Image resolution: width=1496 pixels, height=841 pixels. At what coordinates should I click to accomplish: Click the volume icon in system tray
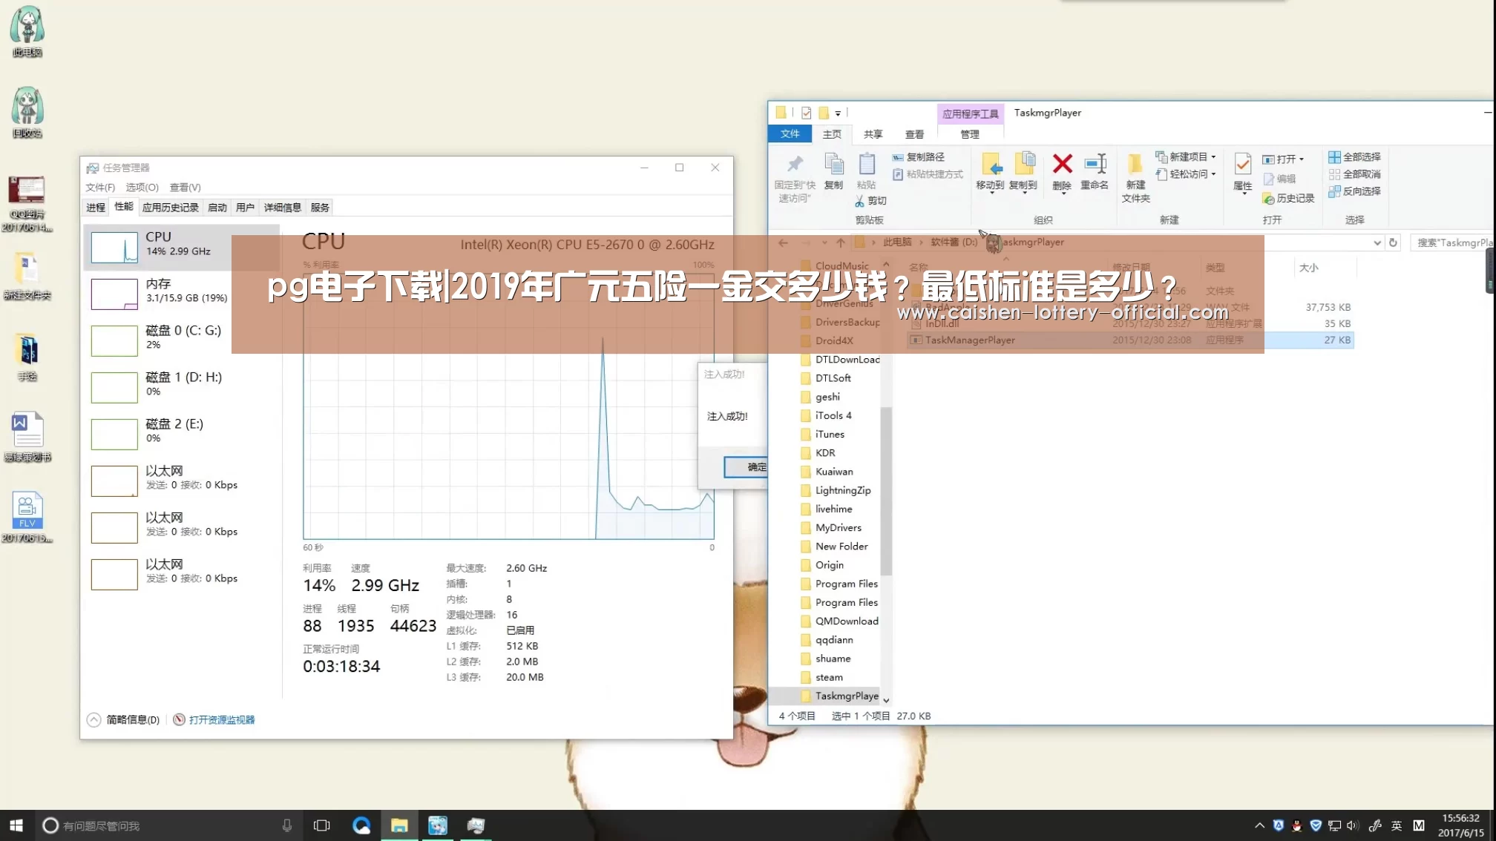(x=1352, y=825)
